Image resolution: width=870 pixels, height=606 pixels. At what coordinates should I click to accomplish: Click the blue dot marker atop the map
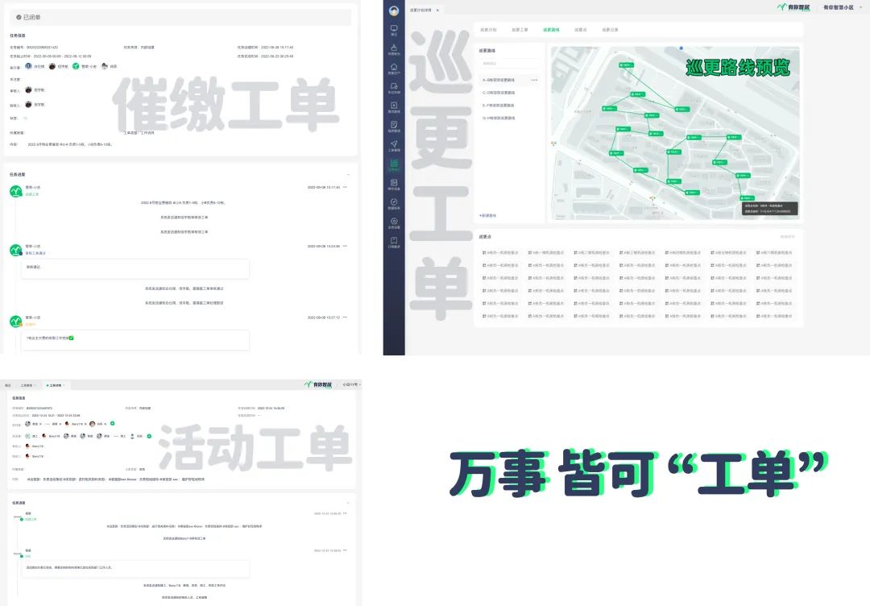tap(681, 48)
